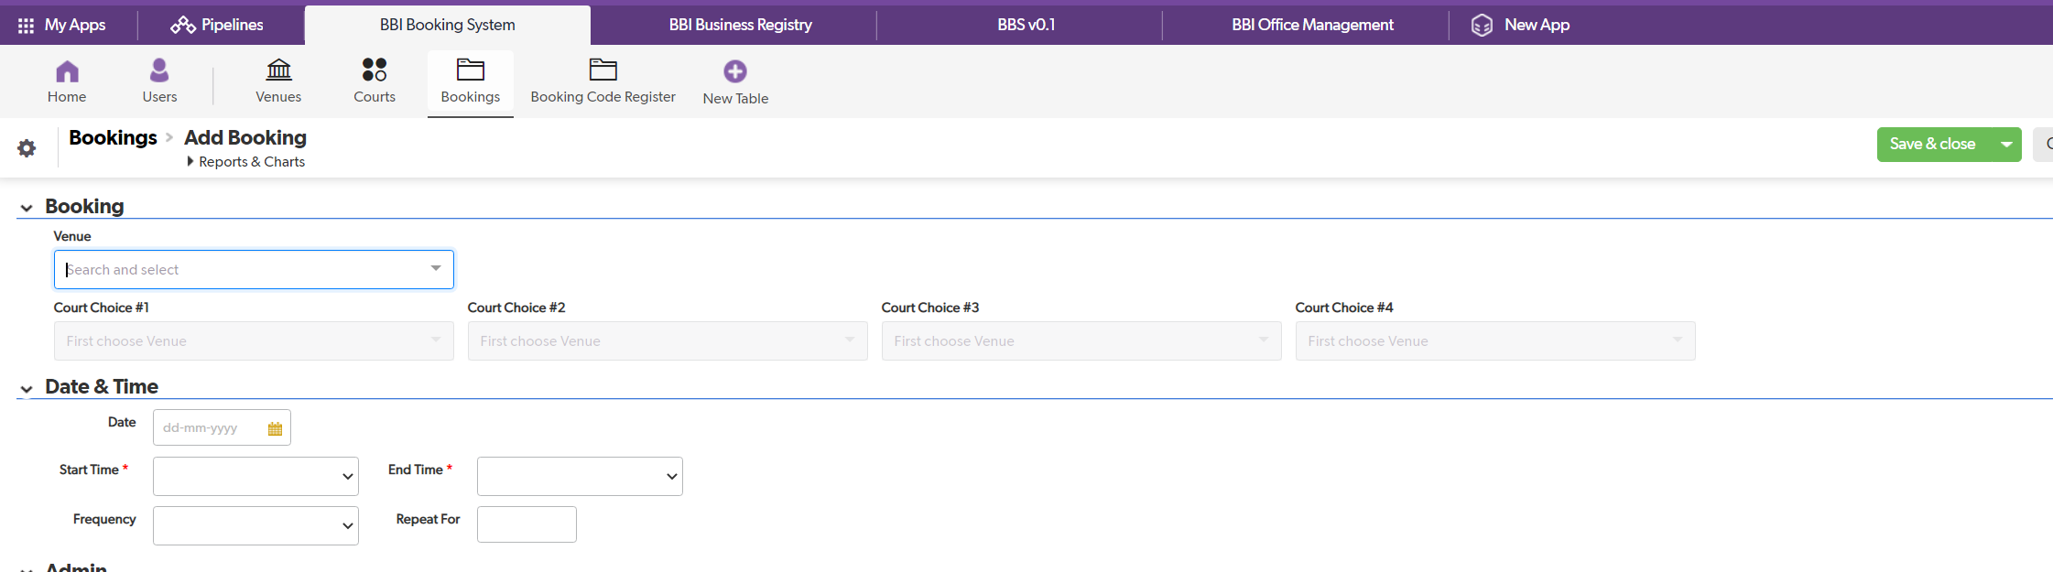Open Venues building icon

[278, 70]
